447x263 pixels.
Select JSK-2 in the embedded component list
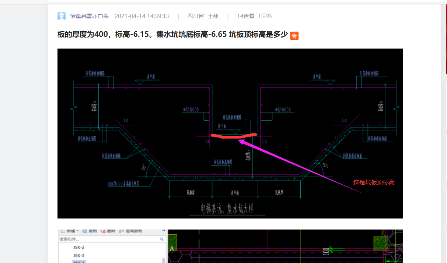tap(79, 248)
